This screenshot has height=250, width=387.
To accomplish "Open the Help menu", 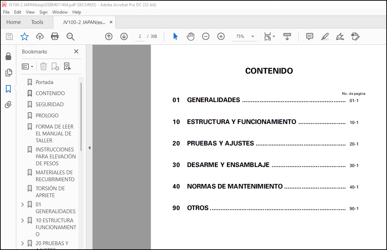I will [77, 12].
